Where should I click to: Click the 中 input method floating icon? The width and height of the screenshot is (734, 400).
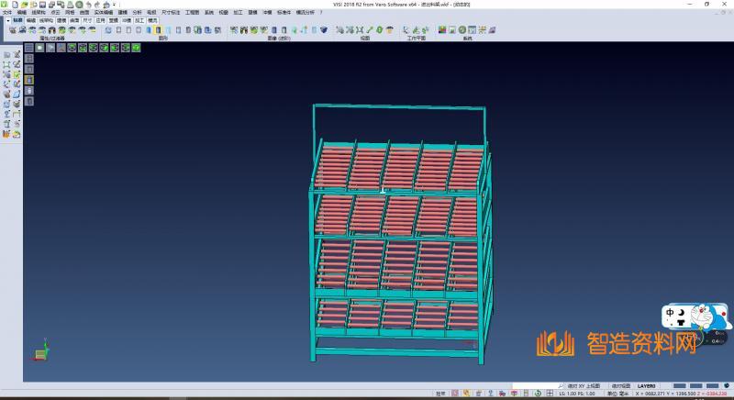click(x=673, y=312)
